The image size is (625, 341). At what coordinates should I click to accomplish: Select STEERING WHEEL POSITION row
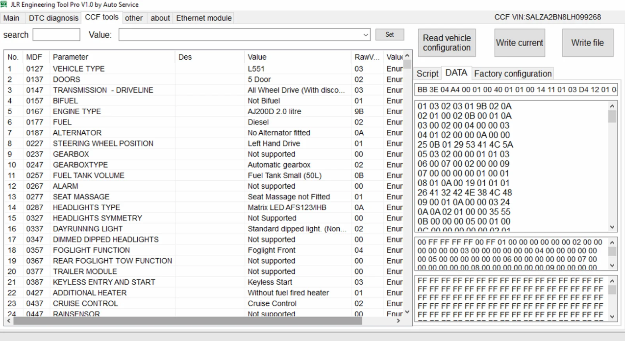coord(203,144)
